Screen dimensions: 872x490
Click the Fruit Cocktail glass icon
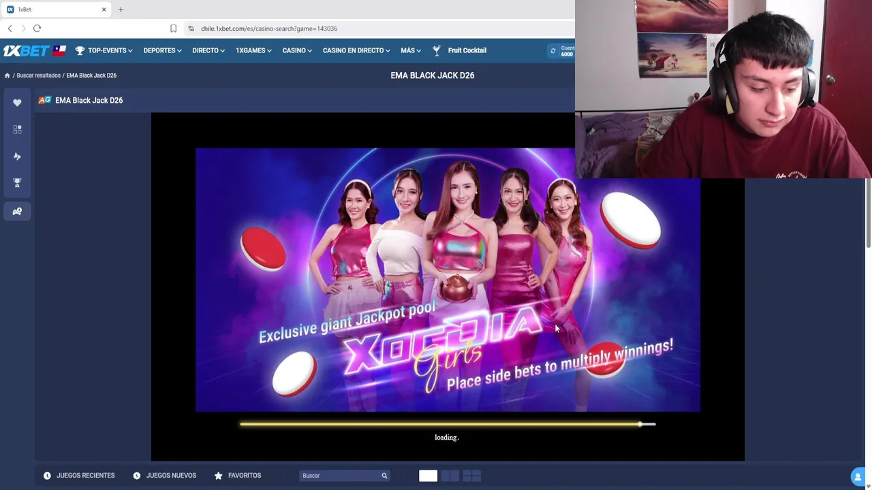[x=437, y=50]
